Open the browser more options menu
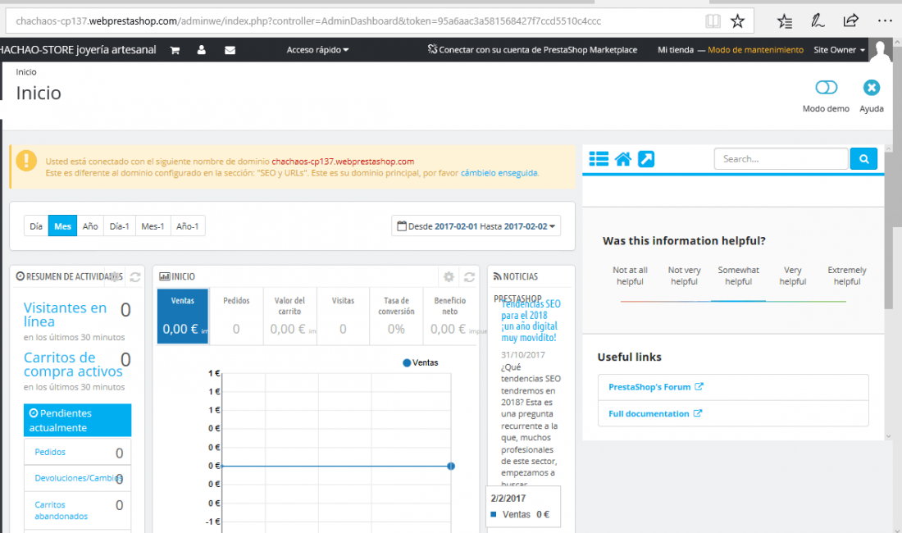Screen dimensions: 902x533 coord(885,20)
